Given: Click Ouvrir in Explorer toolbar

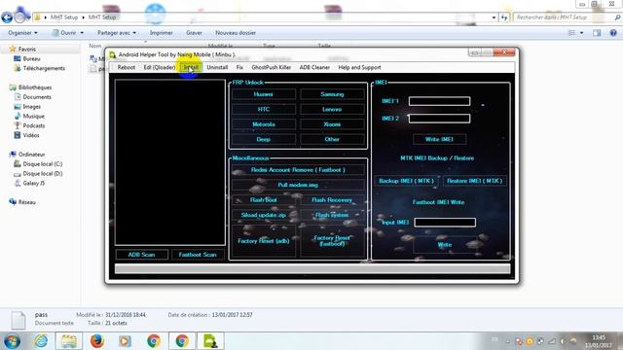Looking at the screenshot, I should point(64,33).
